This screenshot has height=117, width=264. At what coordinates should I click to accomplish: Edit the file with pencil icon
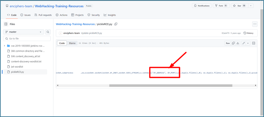(244, 43)
